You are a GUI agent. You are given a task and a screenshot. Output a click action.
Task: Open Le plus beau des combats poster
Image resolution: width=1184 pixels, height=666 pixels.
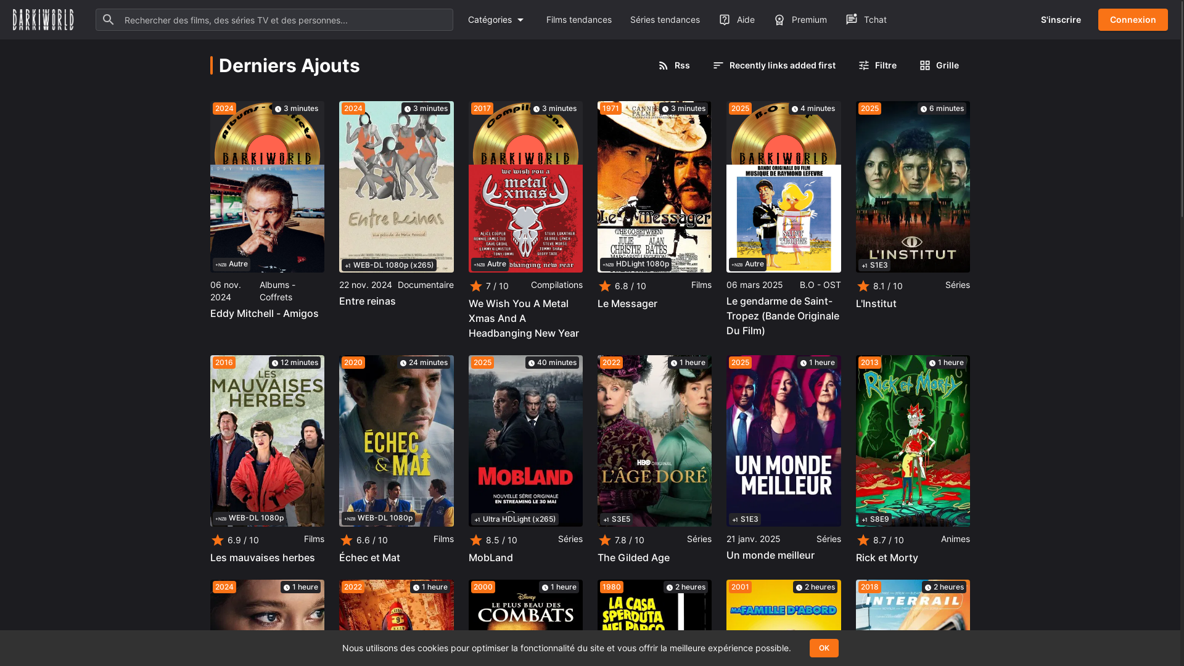click(x=525, y=605)
